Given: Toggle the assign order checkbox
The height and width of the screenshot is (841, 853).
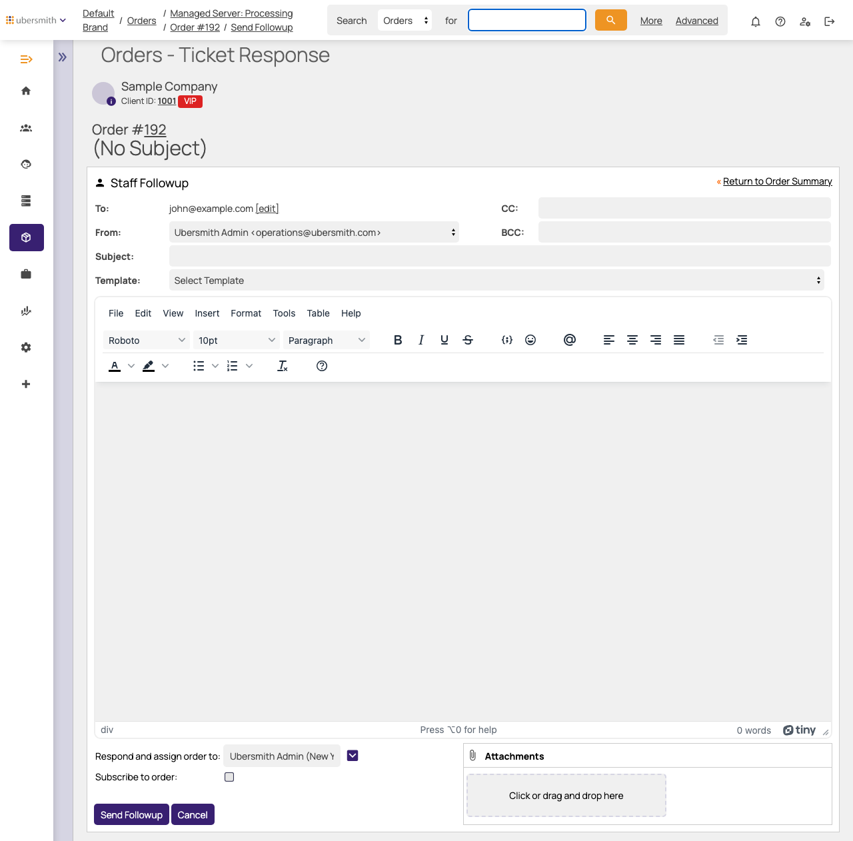Looking at the screenshot, I should pyautogui.click(x=353, y=756).
